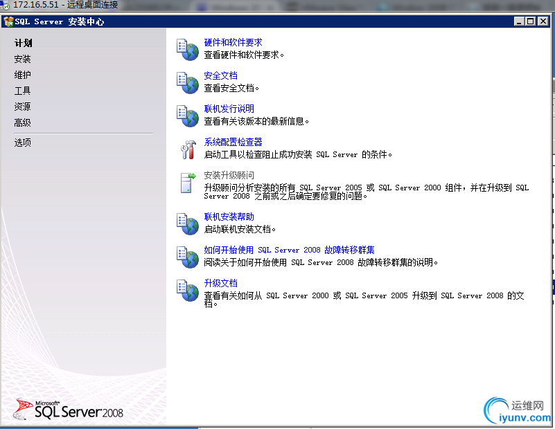The height and width of the screenshot is (429, 555).
Task: Minimize the SQL Server 安装中心 window
Action: [519, 21]
